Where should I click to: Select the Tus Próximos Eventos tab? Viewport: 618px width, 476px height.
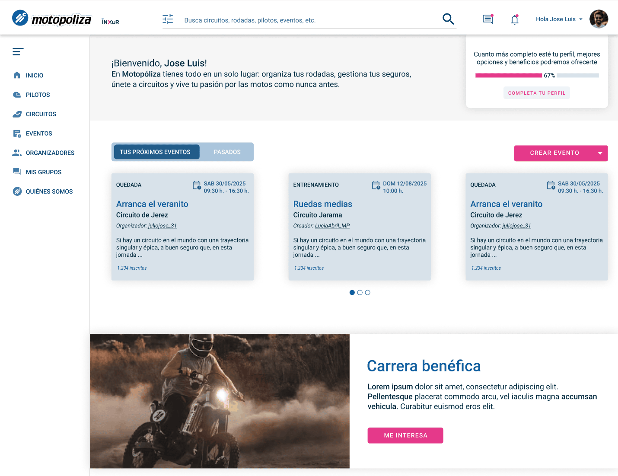coord(156,152)
